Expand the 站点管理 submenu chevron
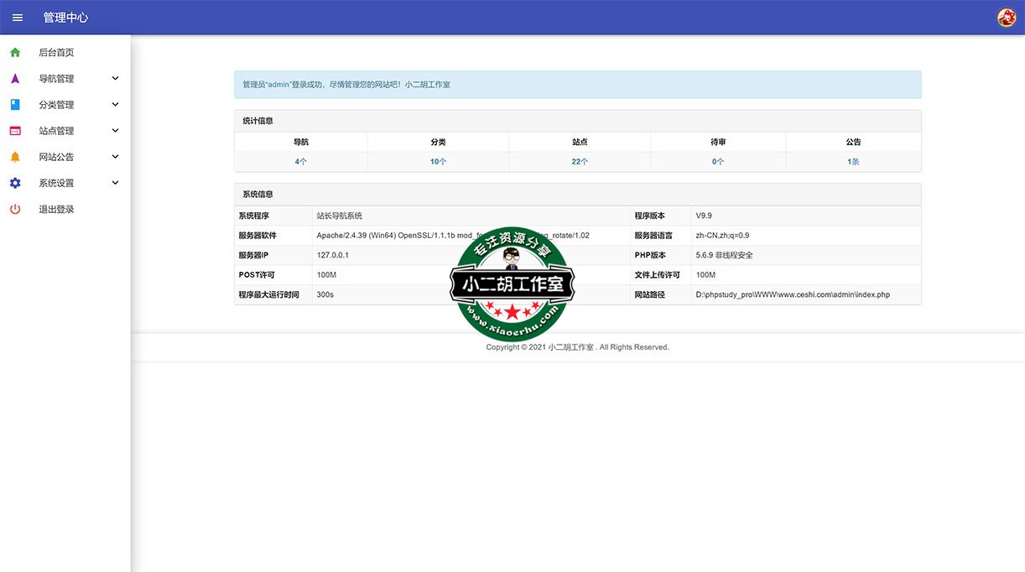 pyautogui.click(x=115, y=131)
